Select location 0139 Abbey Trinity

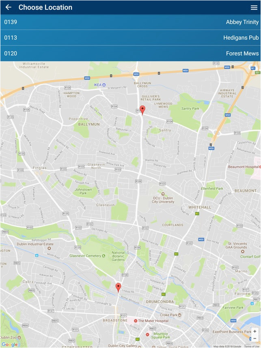131,22
